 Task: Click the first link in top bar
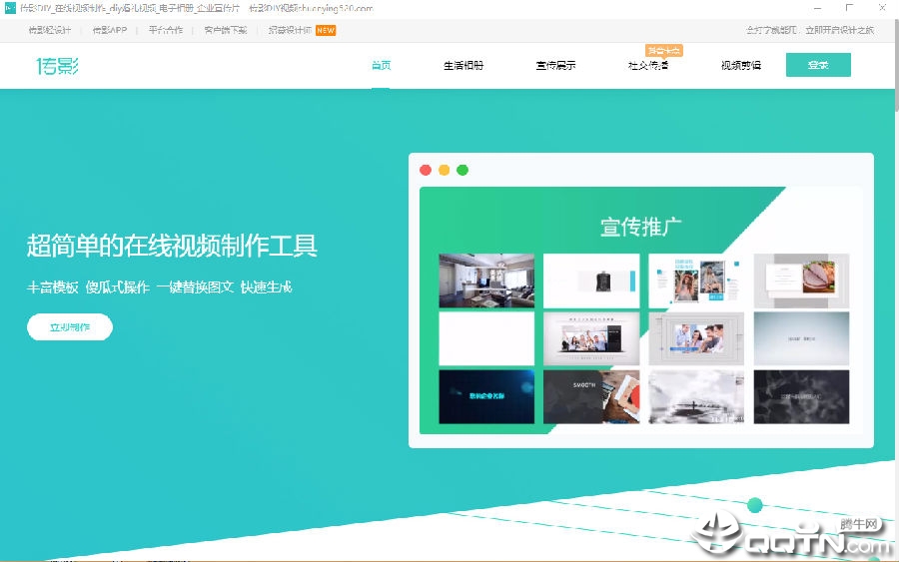50,30
